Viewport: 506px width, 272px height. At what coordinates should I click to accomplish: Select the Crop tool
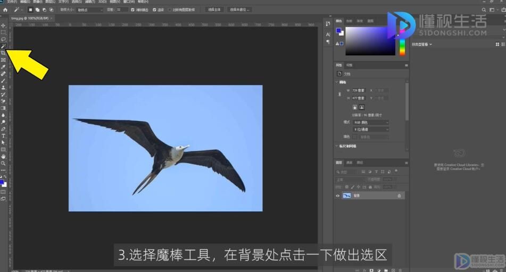(x=3, y=53)
